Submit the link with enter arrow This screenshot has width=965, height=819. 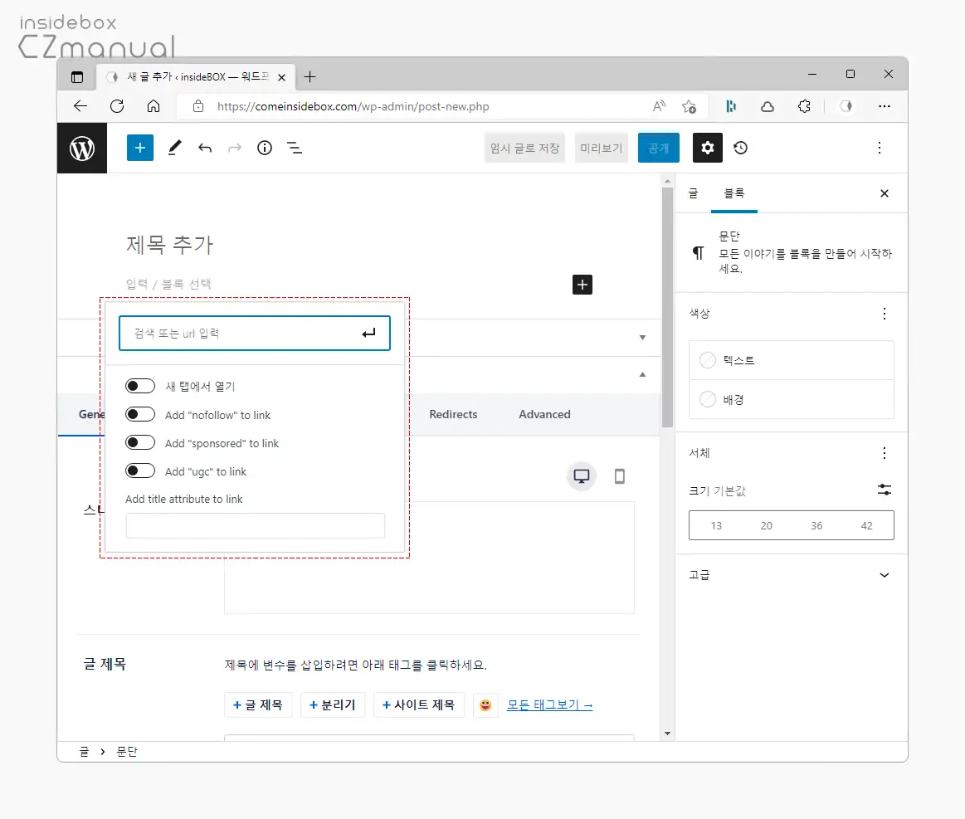[x=368, y=333]
